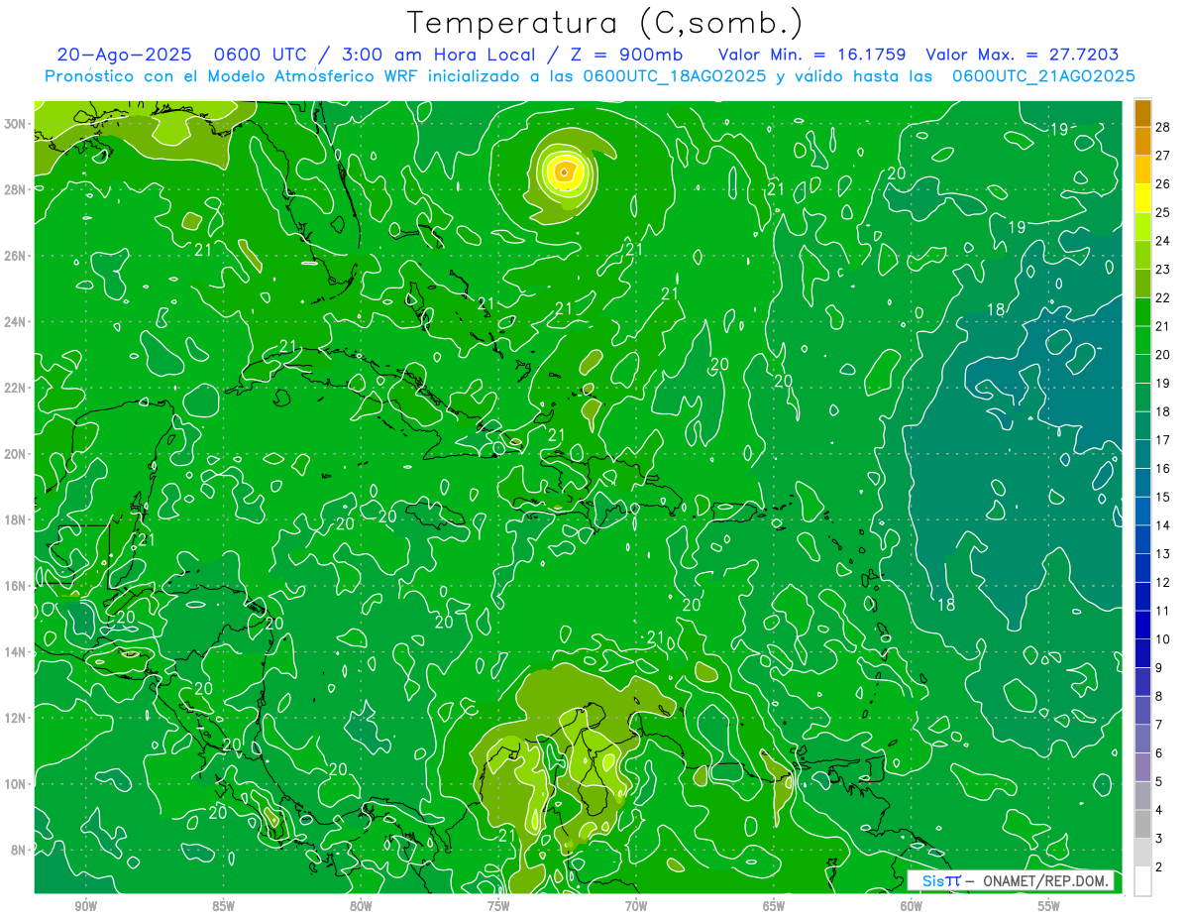Image resolution: width=1189 pixels, height=919 pixels.
Task: Click the 'Pronóstico con el Modelo Atmosferico WRF' subtitle line
Action: click(591, 76)
